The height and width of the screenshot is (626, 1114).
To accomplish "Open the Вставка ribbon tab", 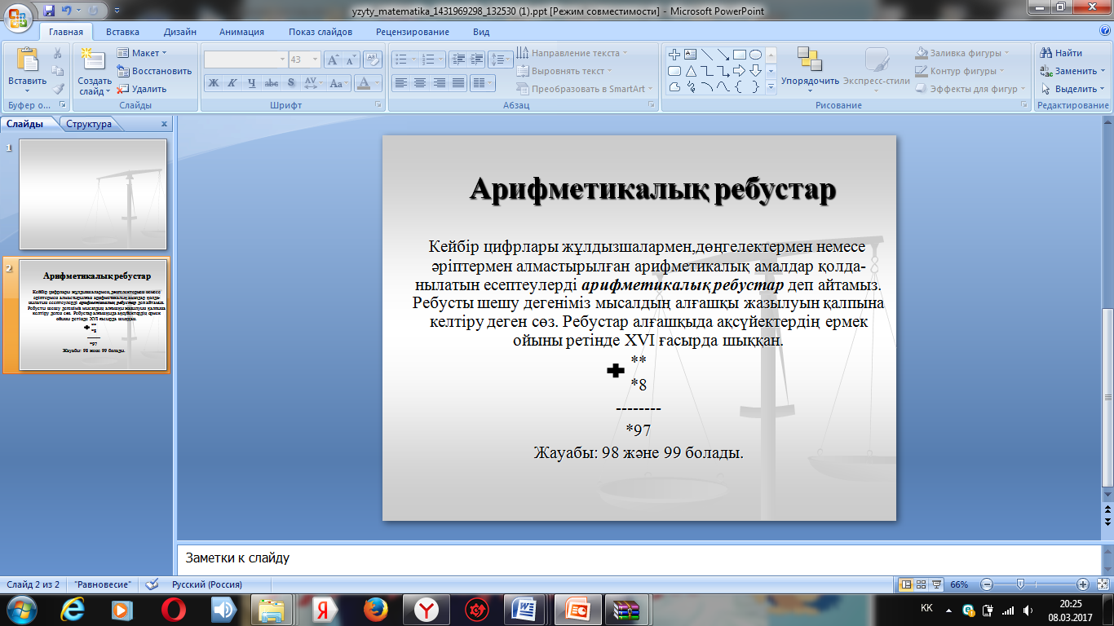I will click(x=122, y=32).
